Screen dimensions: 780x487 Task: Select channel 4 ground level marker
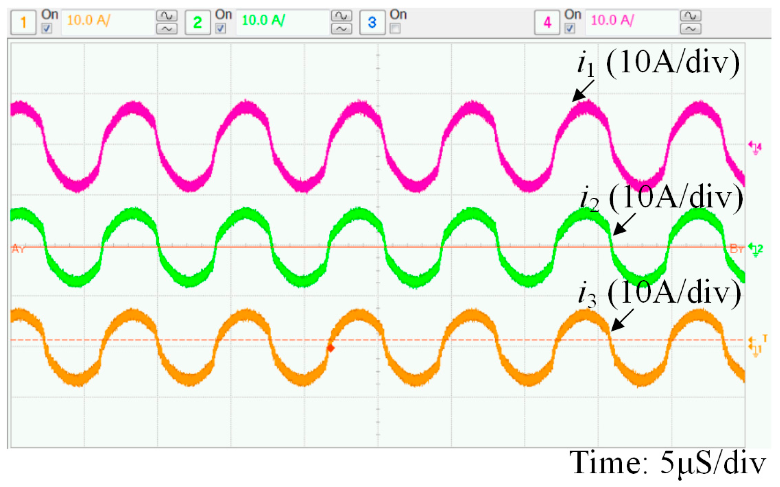tap(755, 148)
